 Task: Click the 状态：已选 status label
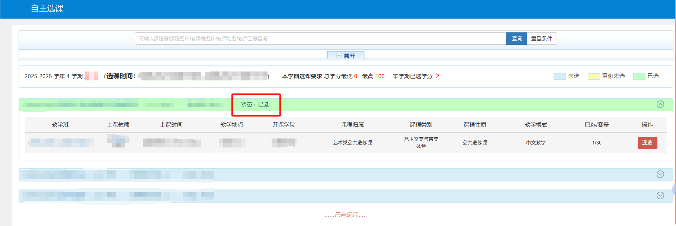tap(255, 105)
